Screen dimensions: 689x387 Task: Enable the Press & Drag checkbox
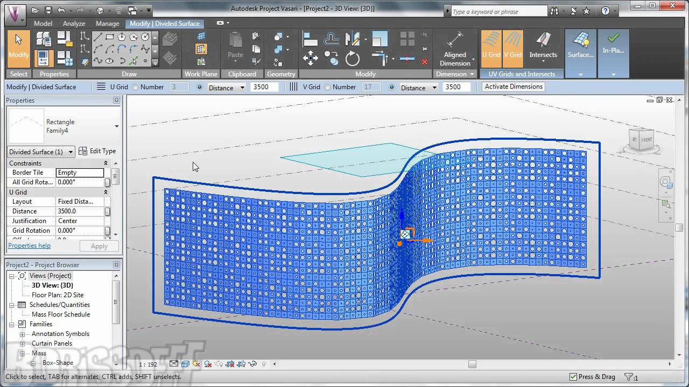[573, 377]
